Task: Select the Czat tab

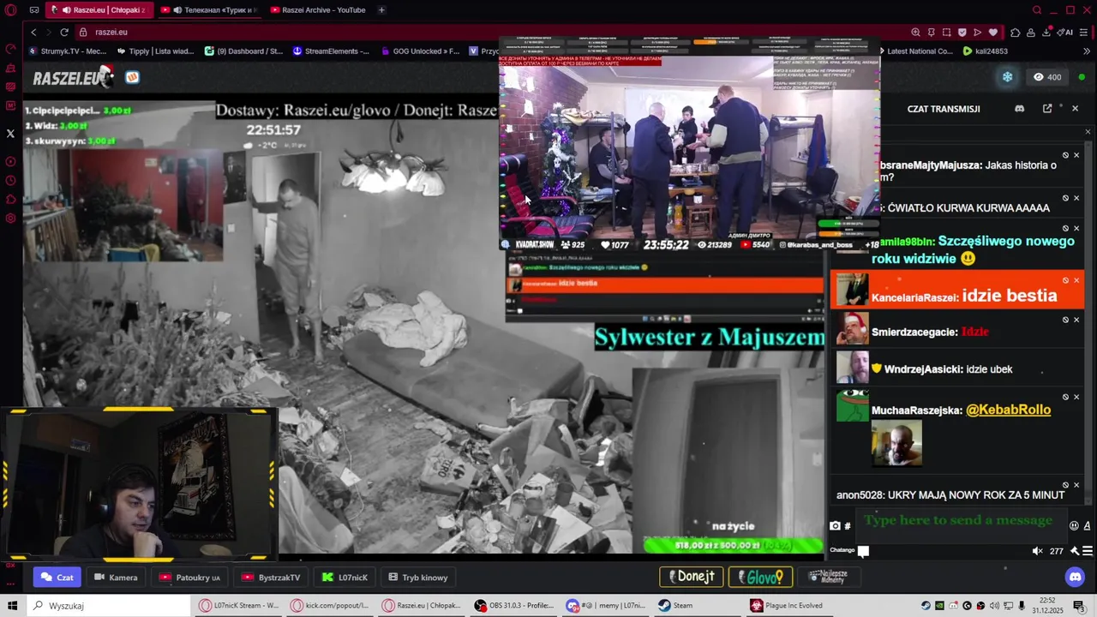Action: click(x=57, y=578)
